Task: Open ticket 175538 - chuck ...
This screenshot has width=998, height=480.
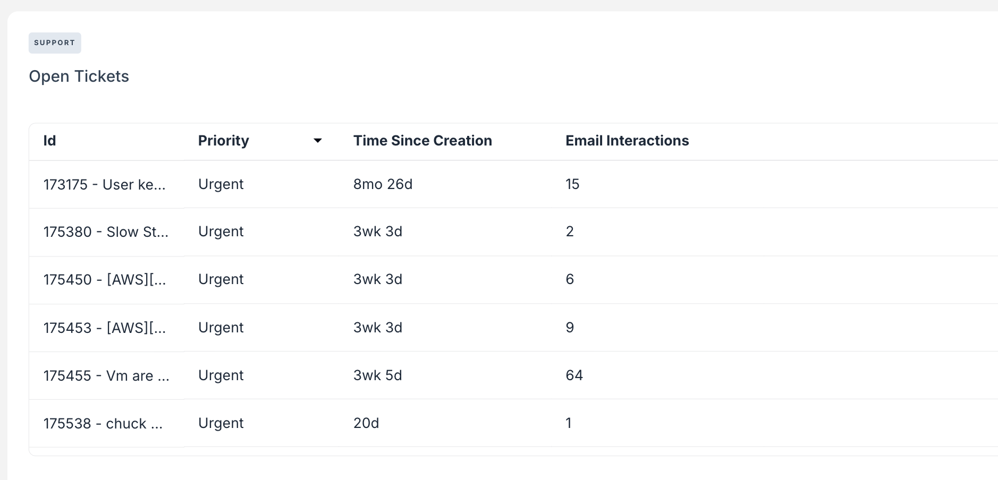Action: tap(103, 424)
